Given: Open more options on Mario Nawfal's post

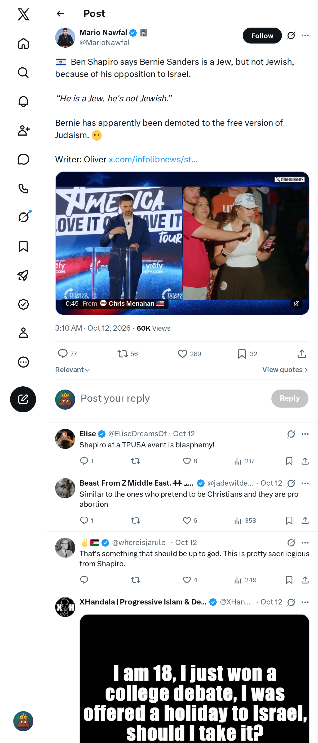Looking at the screenshot, I should coord(305,36).
